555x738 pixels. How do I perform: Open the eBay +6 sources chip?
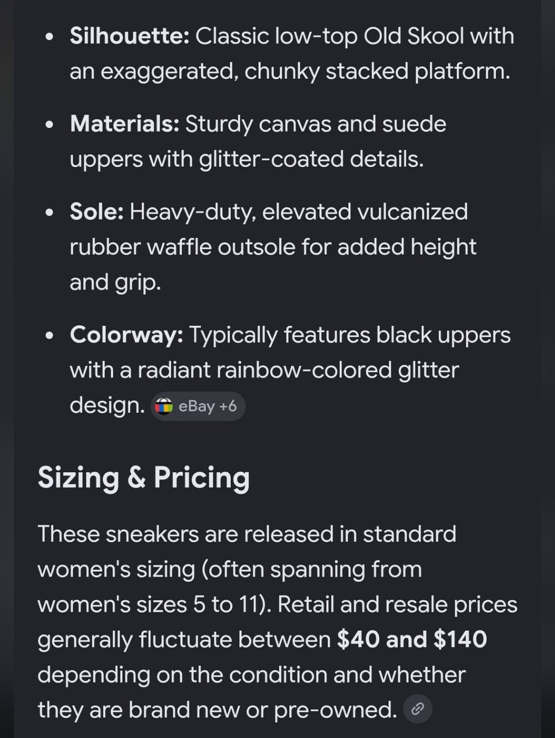click(198, 407)
